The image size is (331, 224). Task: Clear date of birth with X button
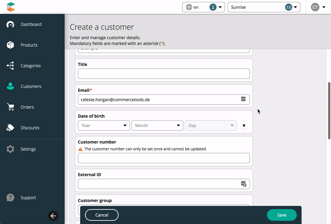click(244, 125)
